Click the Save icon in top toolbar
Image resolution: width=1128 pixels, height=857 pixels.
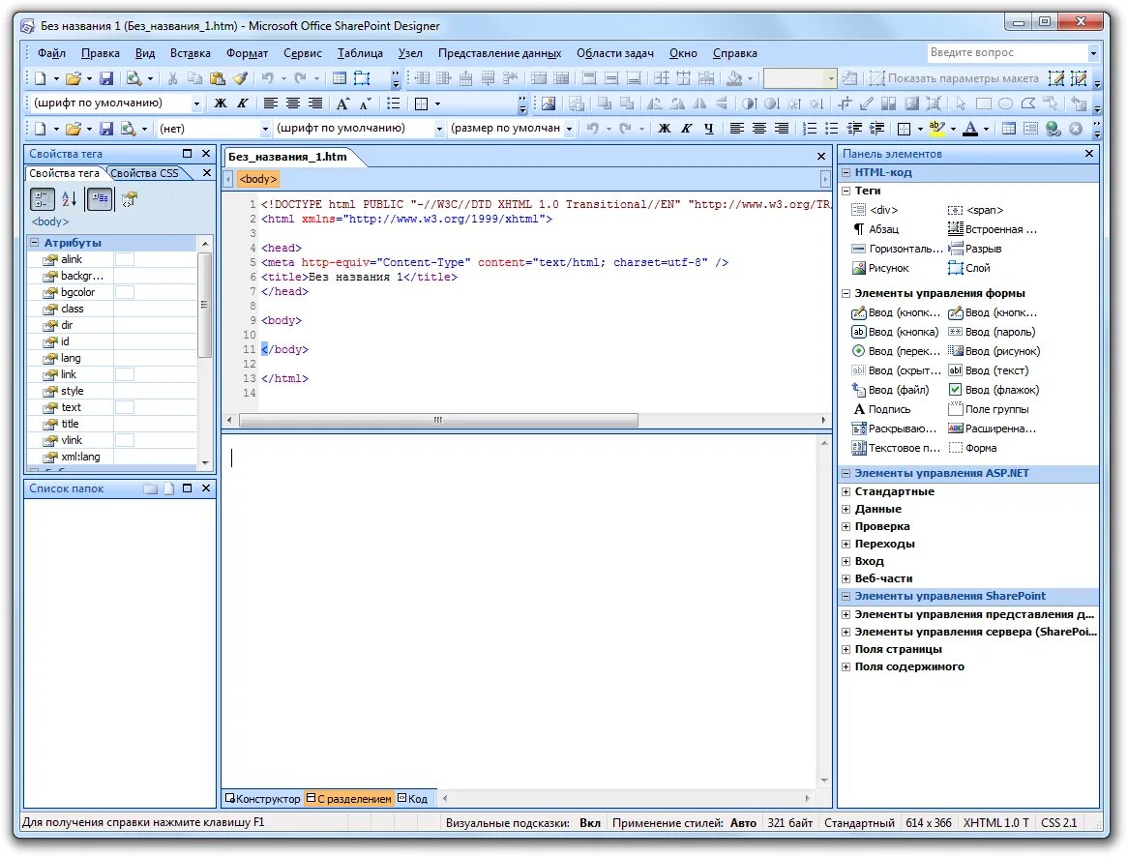tap(106, 78)
